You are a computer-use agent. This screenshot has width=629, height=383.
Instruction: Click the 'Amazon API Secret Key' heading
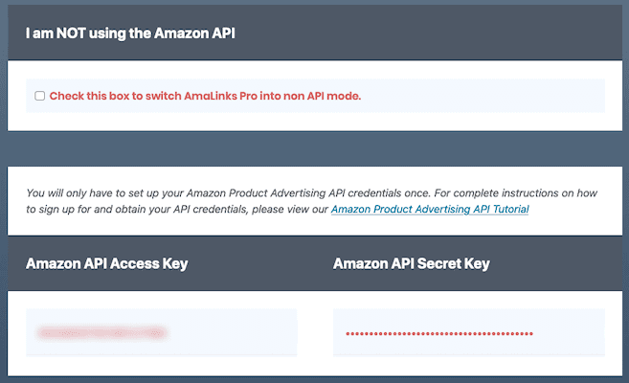pos(410,263)
